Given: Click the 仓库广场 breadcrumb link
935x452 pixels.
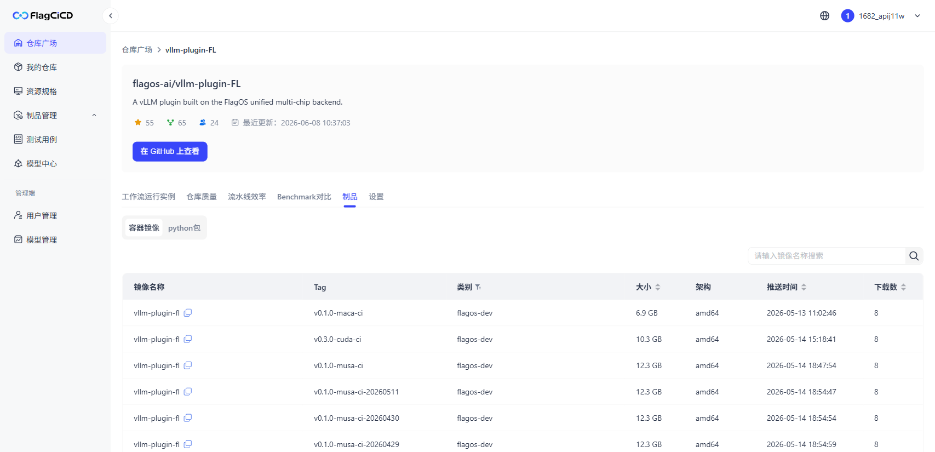Looking at the screenshot, I should point(137,50).
